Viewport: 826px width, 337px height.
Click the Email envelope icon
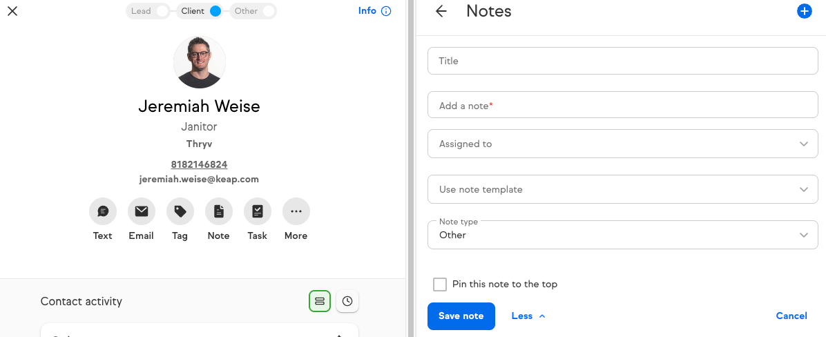(x=141, y=212)
